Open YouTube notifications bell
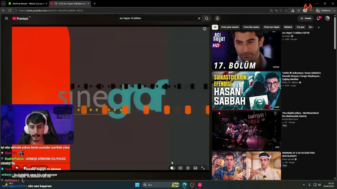 (x=318, y=18)
